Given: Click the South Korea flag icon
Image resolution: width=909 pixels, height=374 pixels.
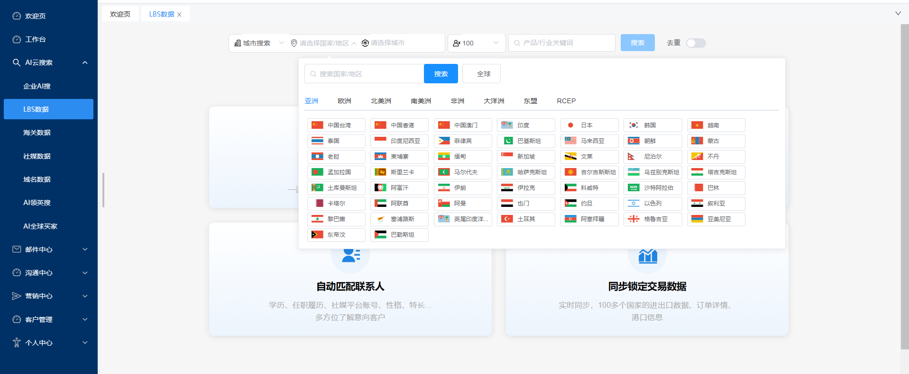Looking at the screenshot, I should pyautogui.click(x=634, y=125).
